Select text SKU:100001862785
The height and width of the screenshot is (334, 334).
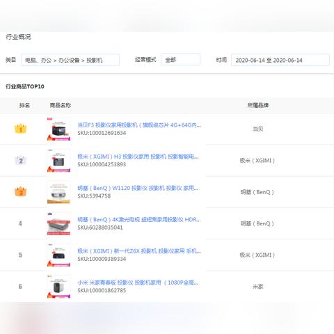(x=102, y=291)
